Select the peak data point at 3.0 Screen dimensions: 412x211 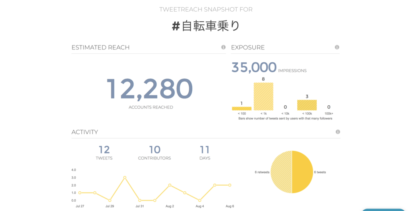[x=125, y=178]
